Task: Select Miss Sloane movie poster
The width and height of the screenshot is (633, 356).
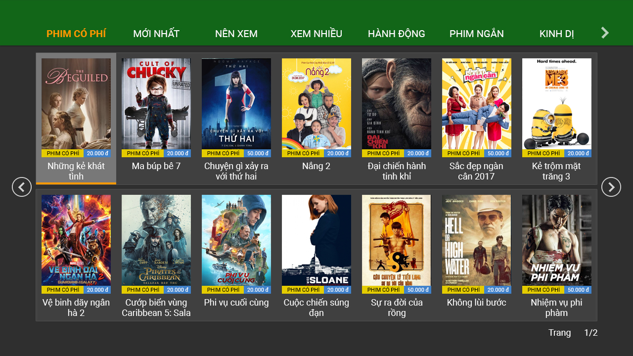Action: (316, 240)
